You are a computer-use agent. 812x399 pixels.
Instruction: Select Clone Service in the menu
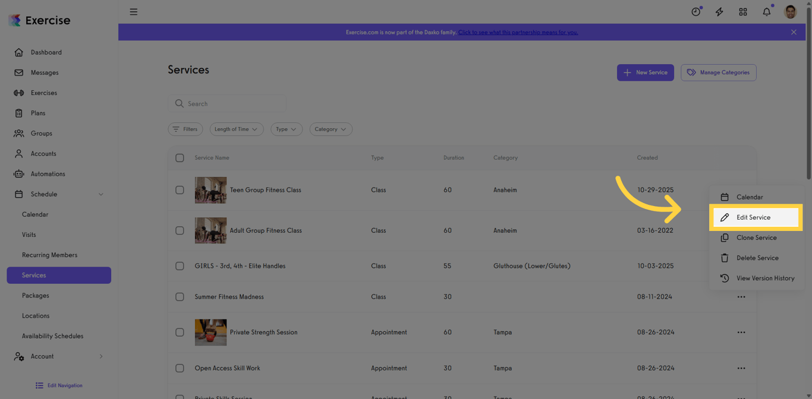point(756,237)
